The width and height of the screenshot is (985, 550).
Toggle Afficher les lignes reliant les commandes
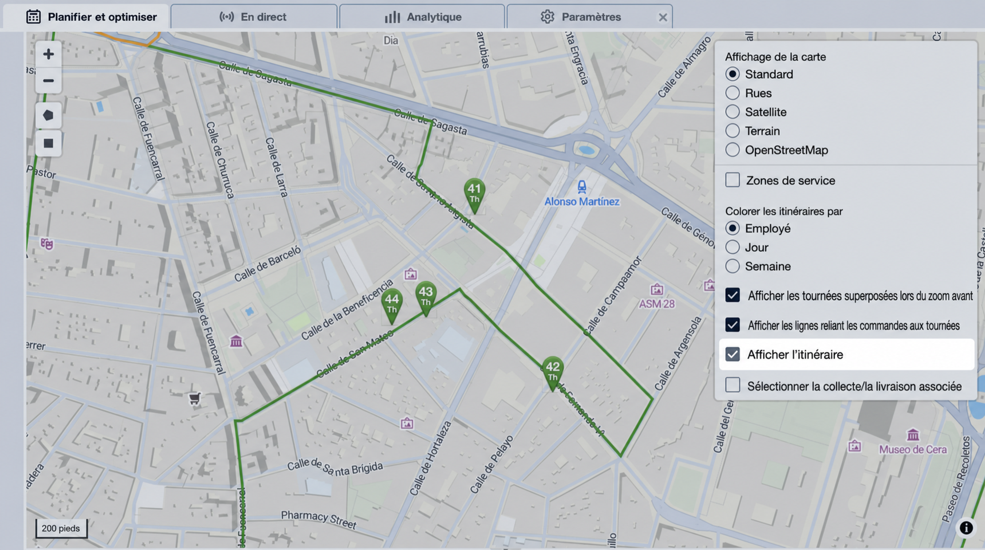click(732, 325)
